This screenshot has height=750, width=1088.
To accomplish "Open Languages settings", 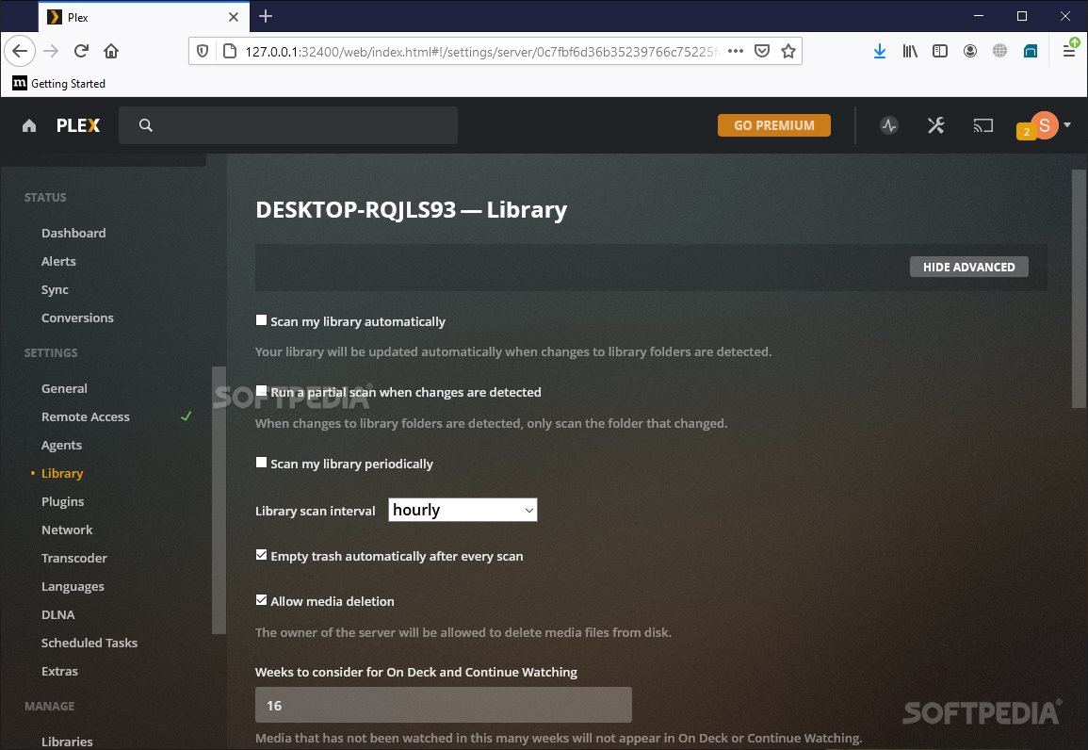I will [73, 587].
